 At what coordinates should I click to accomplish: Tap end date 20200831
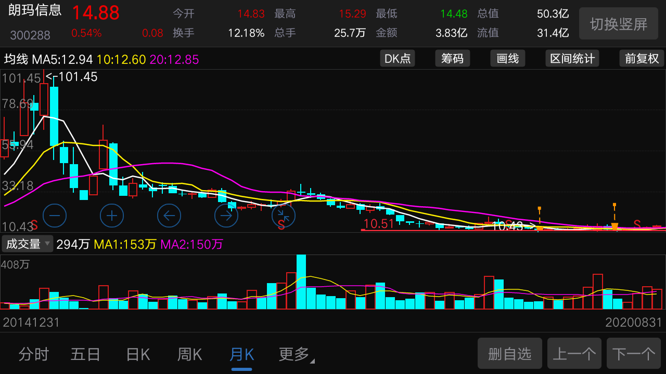[634, 323]
